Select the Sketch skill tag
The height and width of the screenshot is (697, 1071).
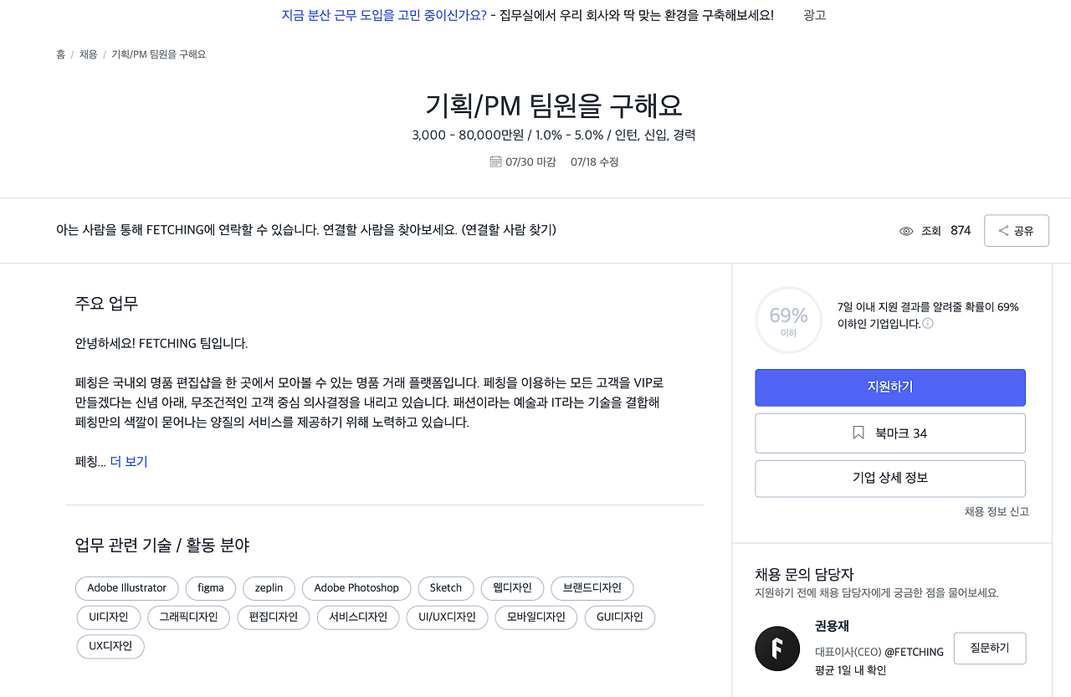(445, 588)
